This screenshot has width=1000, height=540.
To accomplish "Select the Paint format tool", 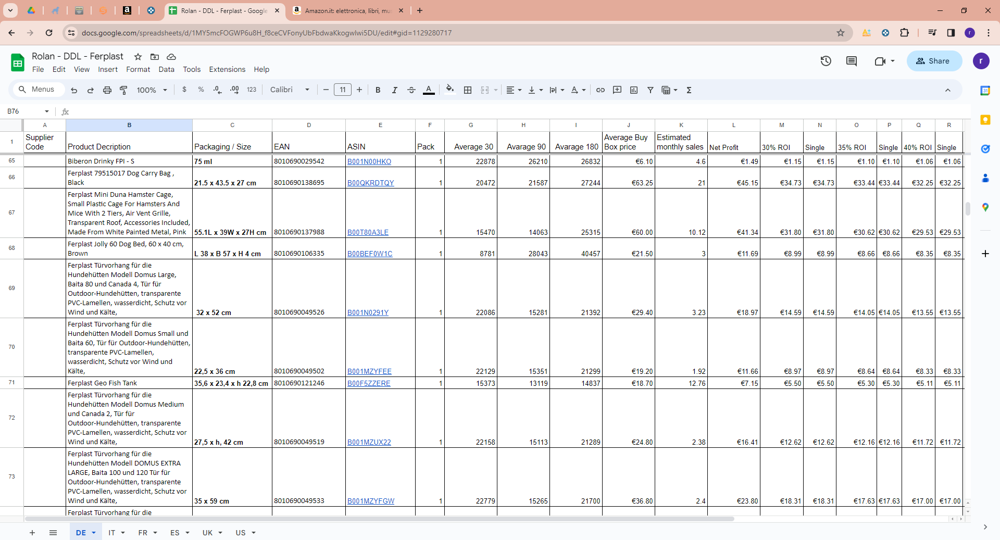I will pos(124,90).
